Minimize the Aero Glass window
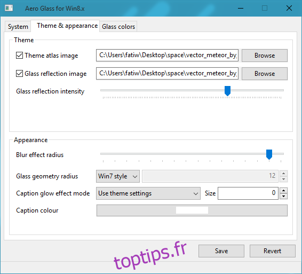 tap(241, 8)
